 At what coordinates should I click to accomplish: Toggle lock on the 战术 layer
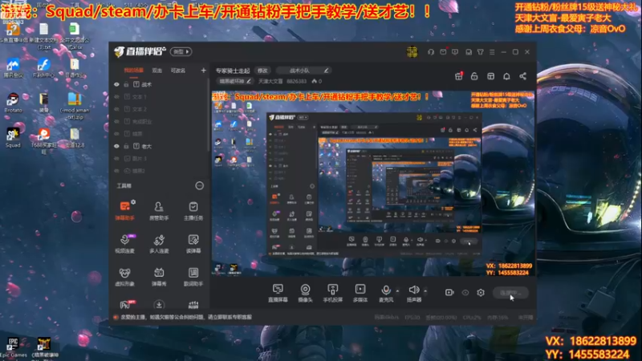(127, 84)
